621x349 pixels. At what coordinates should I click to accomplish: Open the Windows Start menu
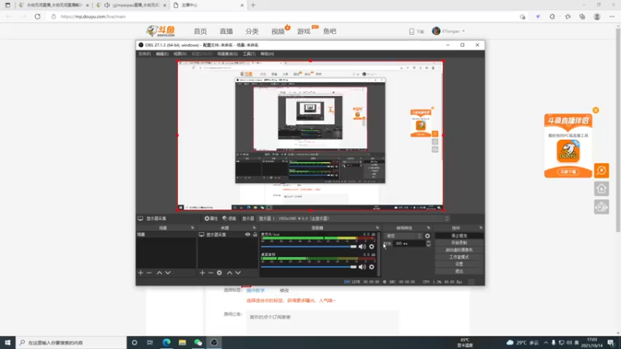pyautogui.click(x=8, y=342)
